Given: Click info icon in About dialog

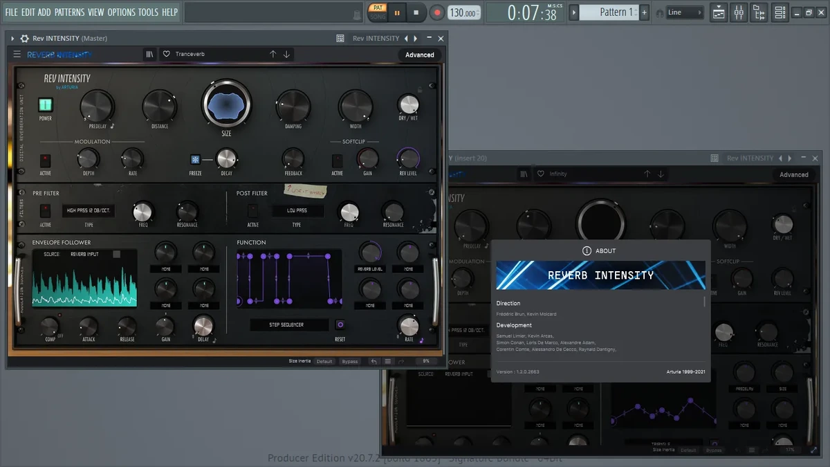Looking at the screenshot, I should pyautogui.click(x=587, y=251).
